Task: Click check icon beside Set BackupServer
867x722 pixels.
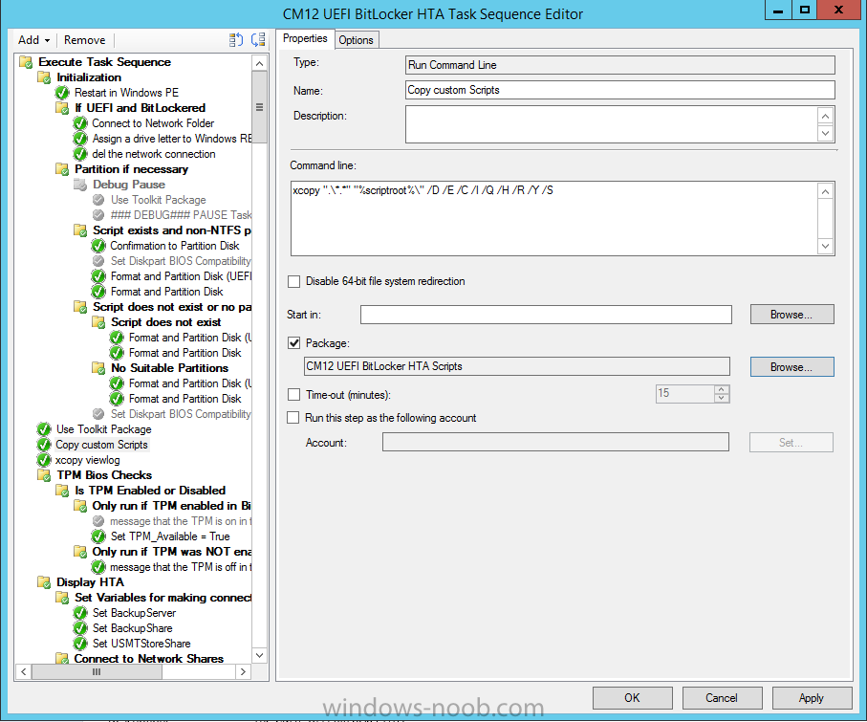Action: click(x=80, y=613)
